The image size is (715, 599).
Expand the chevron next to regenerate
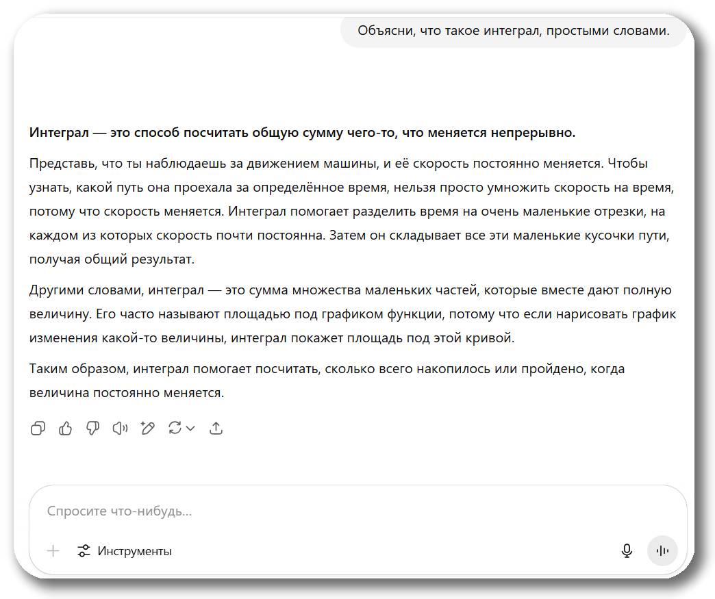click(x=191, y=429)
